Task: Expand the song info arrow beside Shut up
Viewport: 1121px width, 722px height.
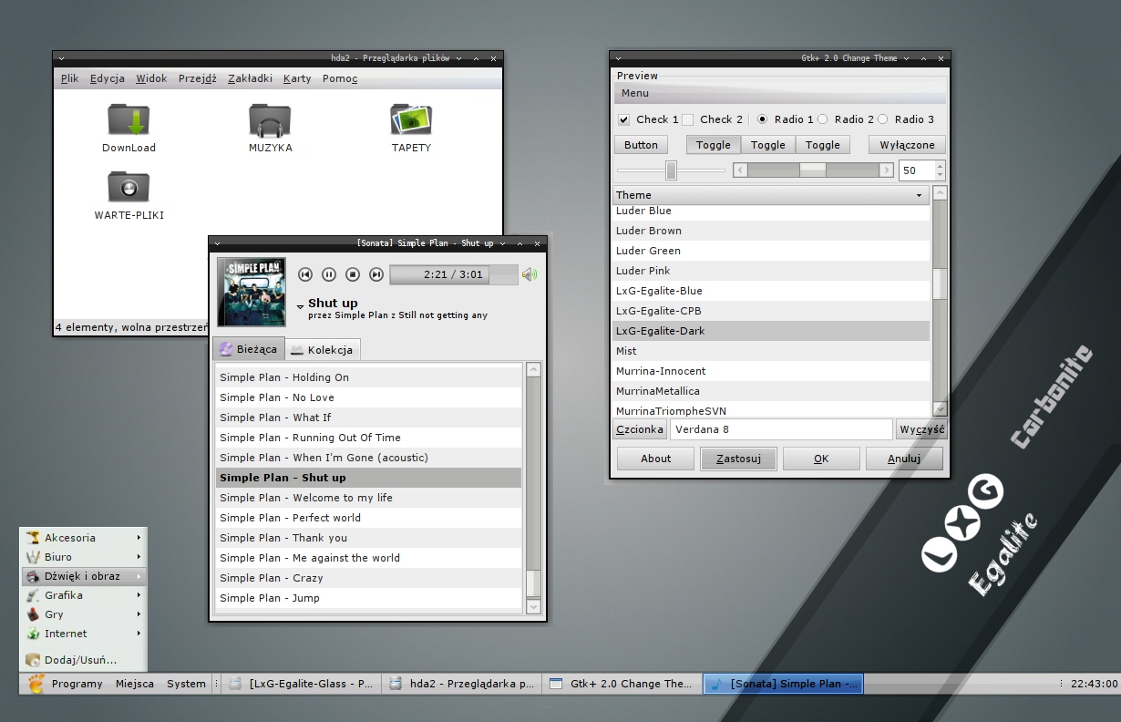Action: click(301, 307)
